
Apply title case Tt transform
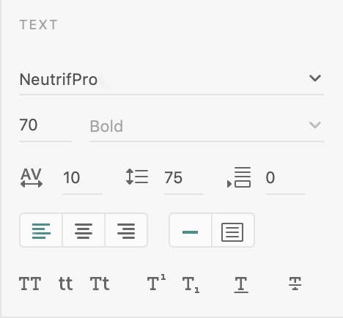click(100, 284)
